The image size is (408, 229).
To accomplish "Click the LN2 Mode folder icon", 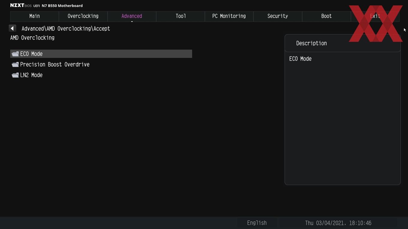I will [15, 75].
